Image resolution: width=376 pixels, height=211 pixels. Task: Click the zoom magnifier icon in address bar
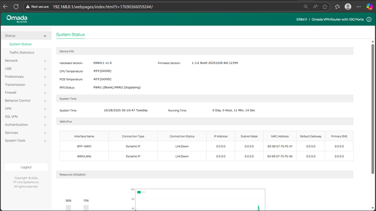point(306,7)
